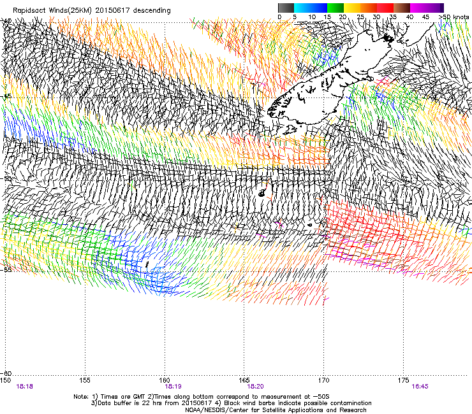Click longitude label '150' on bottom axis

coord(5,380)
